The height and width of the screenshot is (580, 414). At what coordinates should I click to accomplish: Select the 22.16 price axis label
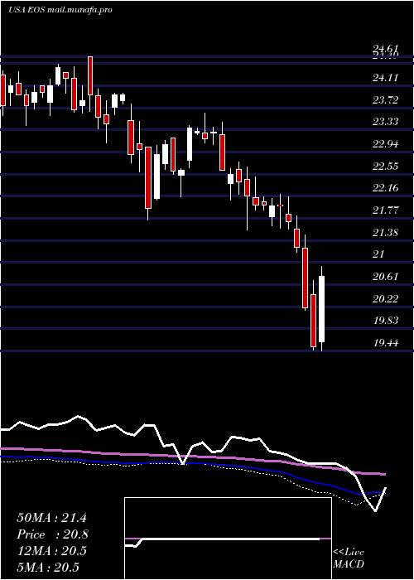386,188
